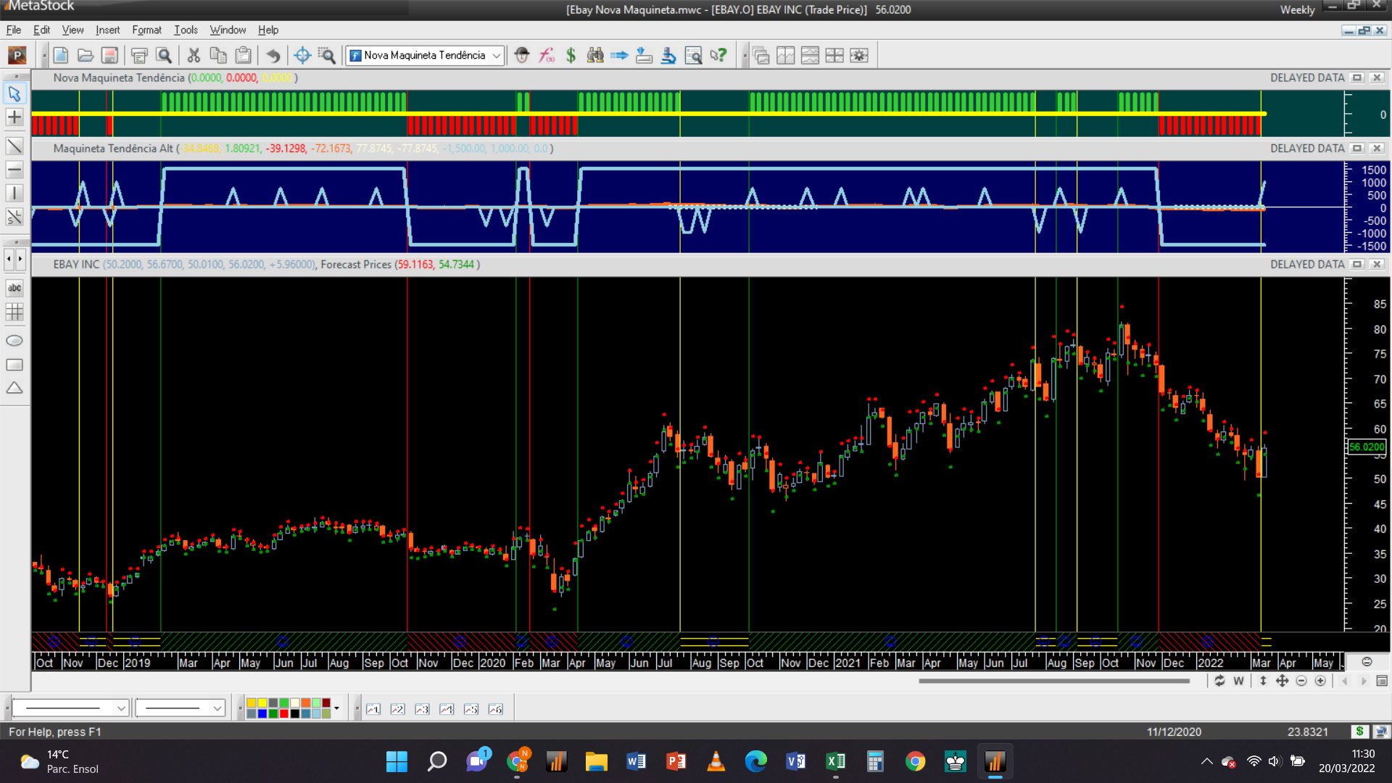
Task: Click the horizontal chart scrollbar
Action: (1053, 681)
